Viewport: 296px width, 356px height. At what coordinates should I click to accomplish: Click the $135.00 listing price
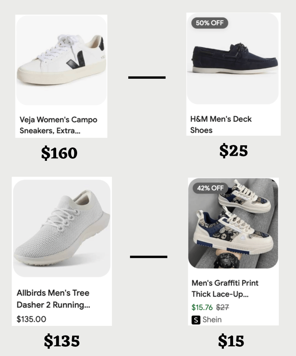coord(31,319)
